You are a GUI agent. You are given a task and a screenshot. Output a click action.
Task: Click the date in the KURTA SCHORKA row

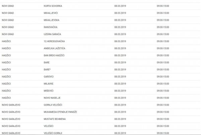pos(120,6)
